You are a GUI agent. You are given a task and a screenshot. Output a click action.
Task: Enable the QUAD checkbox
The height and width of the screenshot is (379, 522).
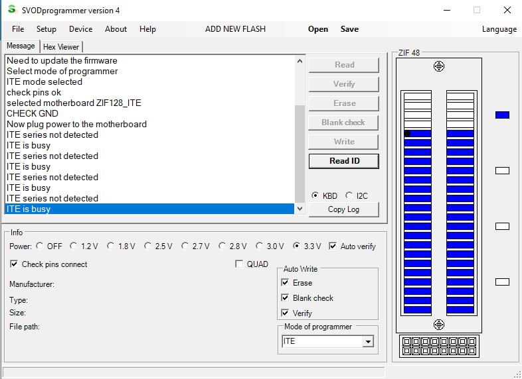[x=240, y=264]
